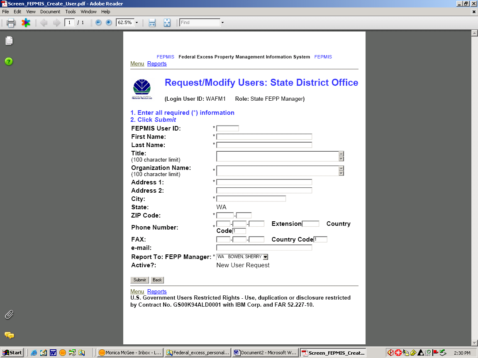The width and height of the screenshot is (478, 358).
Task: Click the network computers quick launch icon
Action: 72,353
